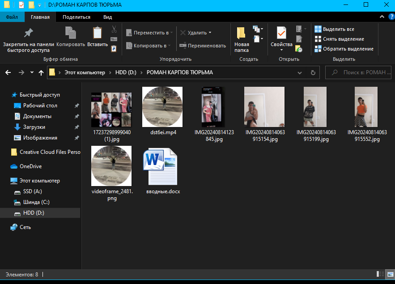Open the blue Help question mark
Viewport: 395px width, 284px height.
click(392, 17)
